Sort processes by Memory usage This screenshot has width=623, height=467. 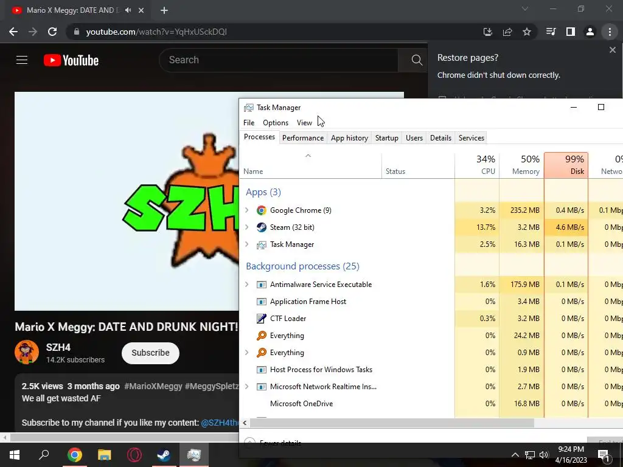[x=521, y=165]
